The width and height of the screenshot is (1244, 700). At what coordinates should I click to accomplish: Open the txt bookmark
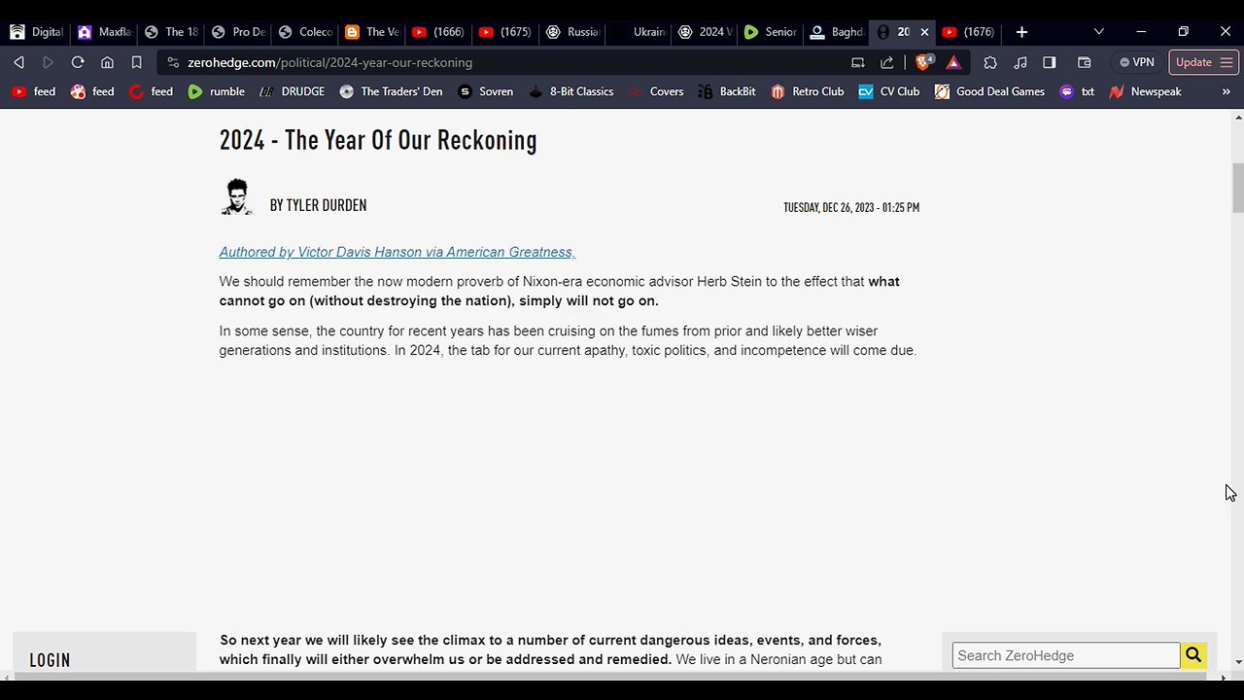click(x=1077, y=91)
